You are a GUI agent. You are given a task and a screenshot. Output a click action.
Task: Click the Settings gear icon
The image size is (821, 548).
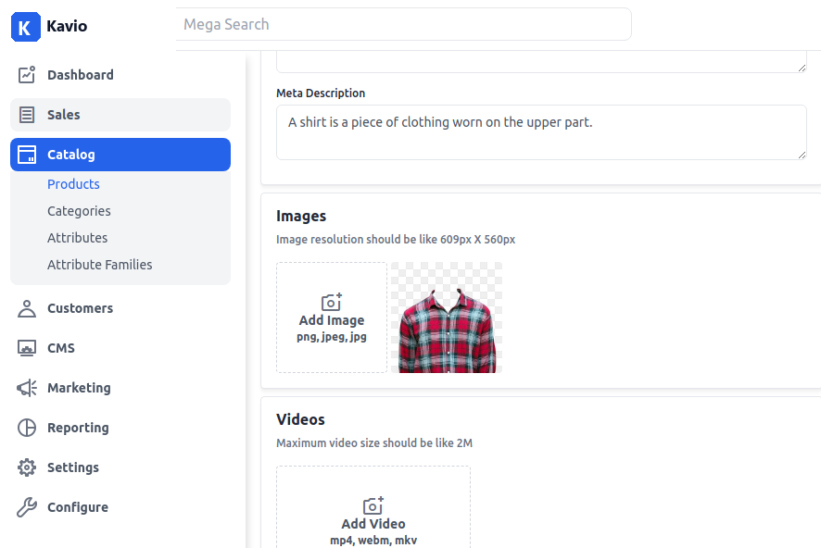coord(27,467)
